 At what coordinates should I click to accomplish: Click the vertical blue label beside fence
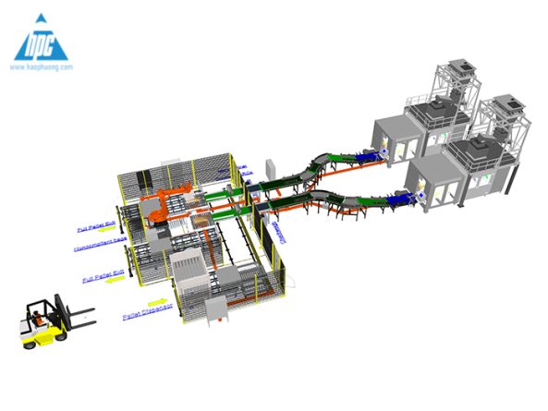click(279, 231)
